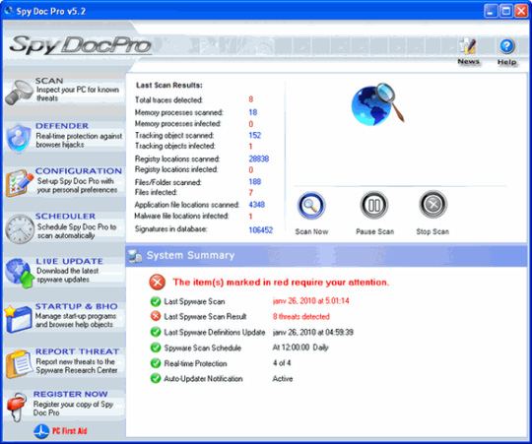Click the '4 of 4' protection value

pos(282,363)
